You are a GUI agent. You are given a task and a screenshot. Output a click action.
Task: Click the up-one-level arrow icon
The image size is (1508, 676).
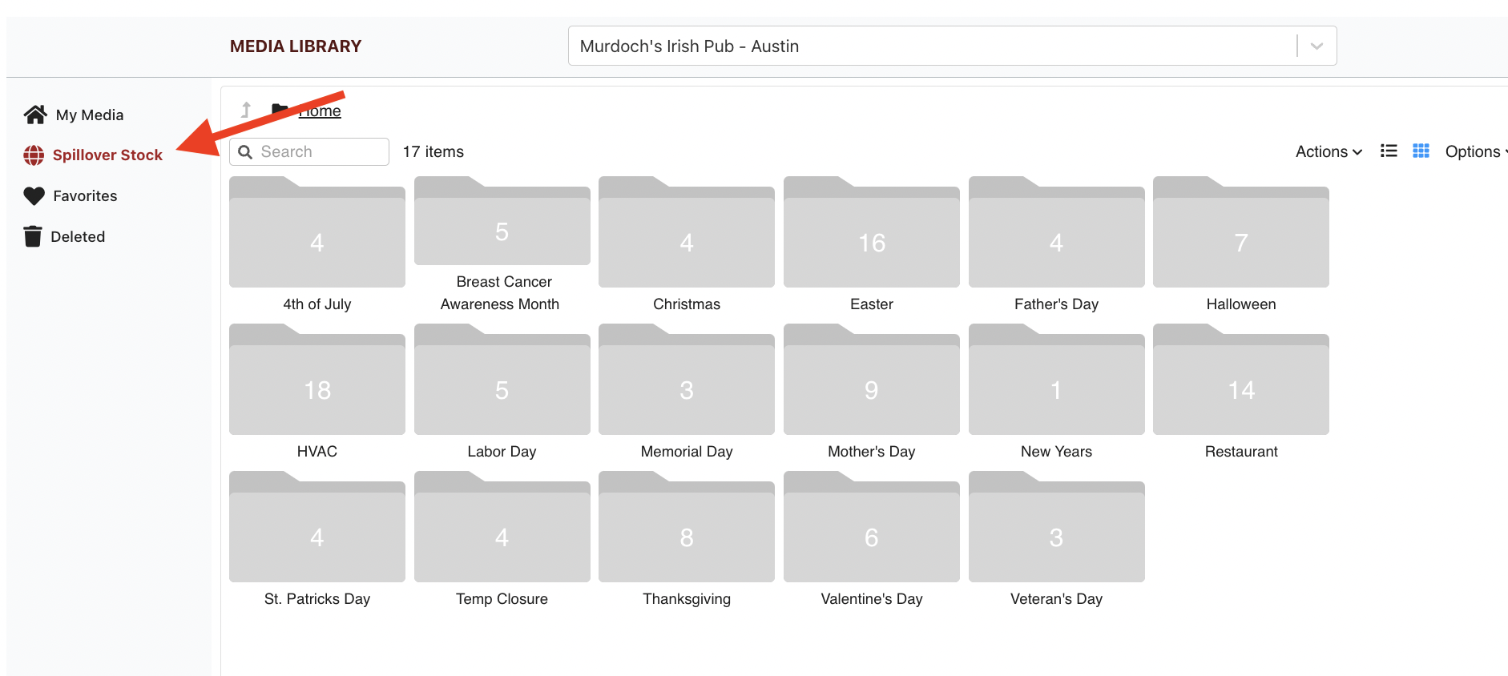coord(246,110)
